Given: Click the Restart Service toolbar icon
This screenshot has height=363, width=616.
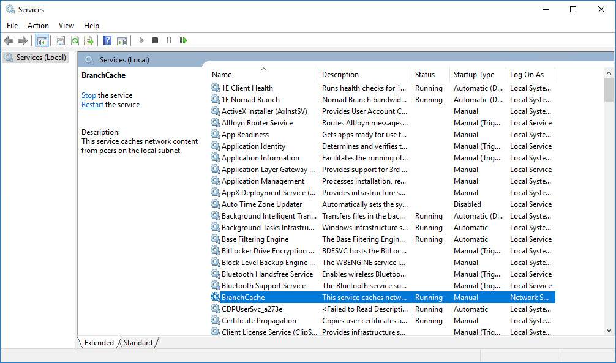Looking at the screenshot, I should coord(183,40).
